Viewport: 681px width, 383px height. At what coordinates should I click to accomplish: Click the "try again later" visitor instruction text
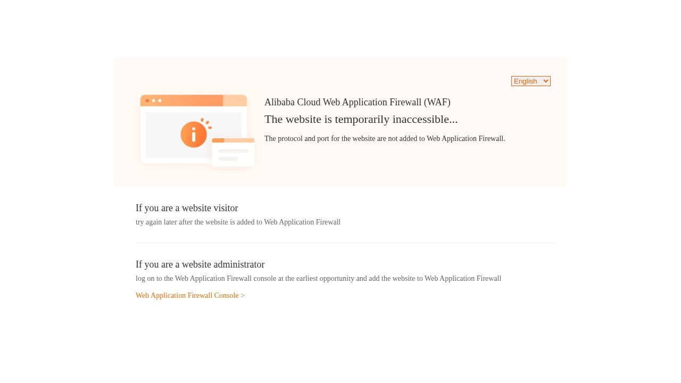pyautogui.click(x=238, y=222)
